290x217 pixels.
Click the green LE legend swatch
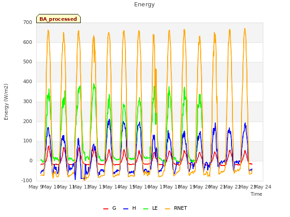tap(146, 209)
